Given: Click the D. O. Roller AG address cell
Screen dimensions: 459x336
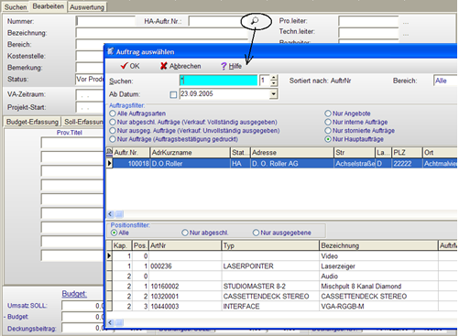Looking at the screenshot, I should click(292, 164).
